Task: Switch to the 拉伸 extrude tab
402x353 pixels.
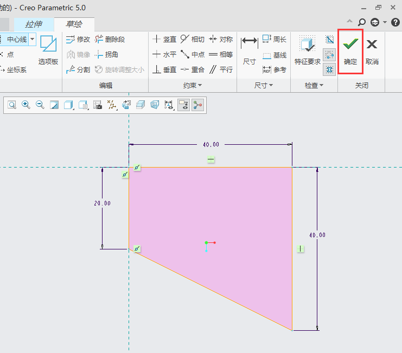Action: click(x=34, y=24)
